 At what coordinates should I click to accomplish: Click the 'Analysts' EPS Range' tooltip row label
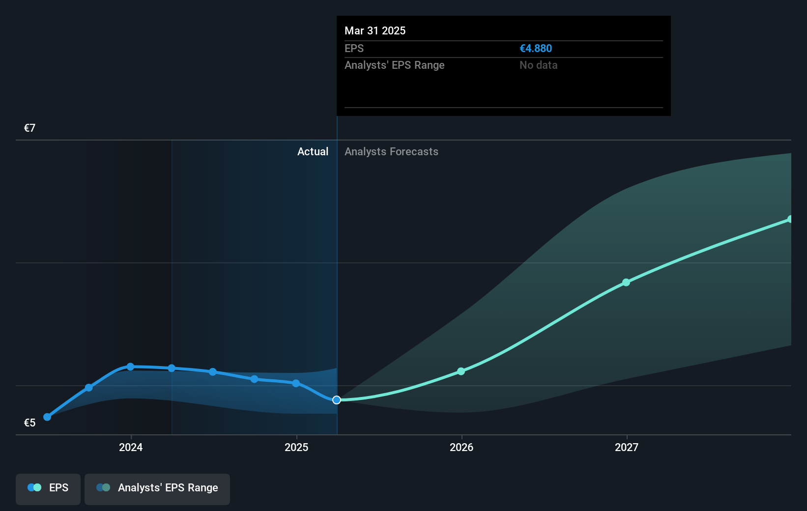394,65
